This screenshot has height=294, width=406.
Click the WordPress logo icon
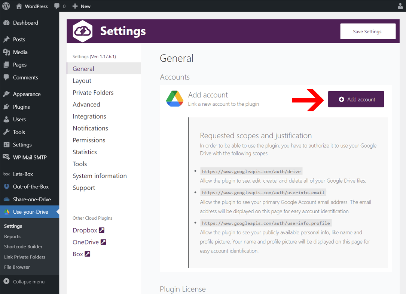[6, 6]
